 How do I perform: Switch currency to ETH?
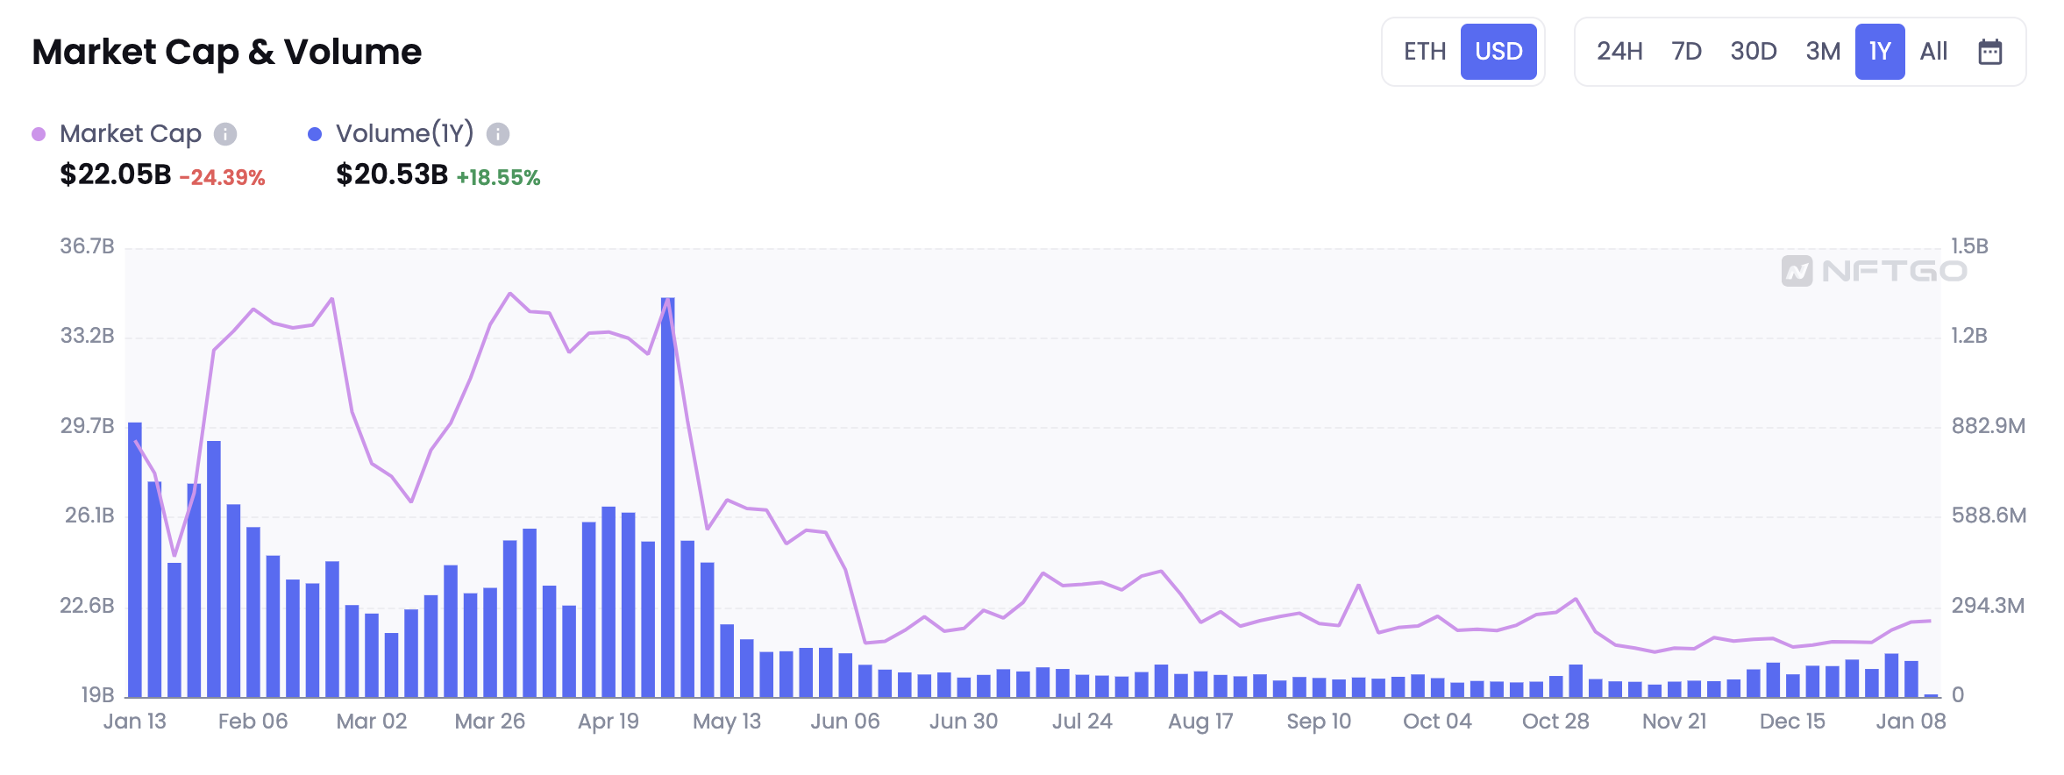pyautogui.click(x=1425, y=52)
